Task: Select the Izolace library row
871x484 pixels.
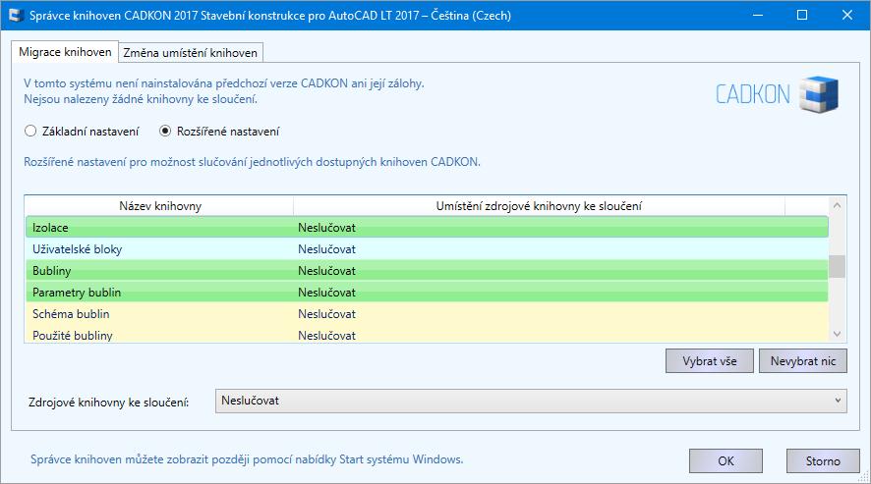Action: coord(427,228)
